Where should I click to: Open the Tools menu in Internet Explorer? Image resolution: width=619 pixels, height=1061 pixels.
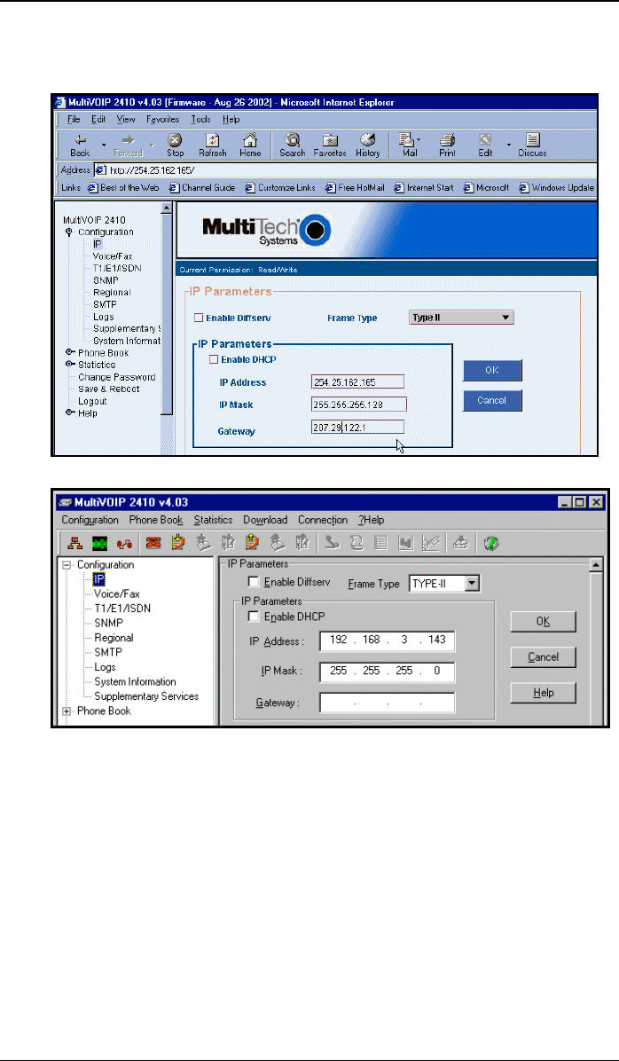click(x=201, y=119)
